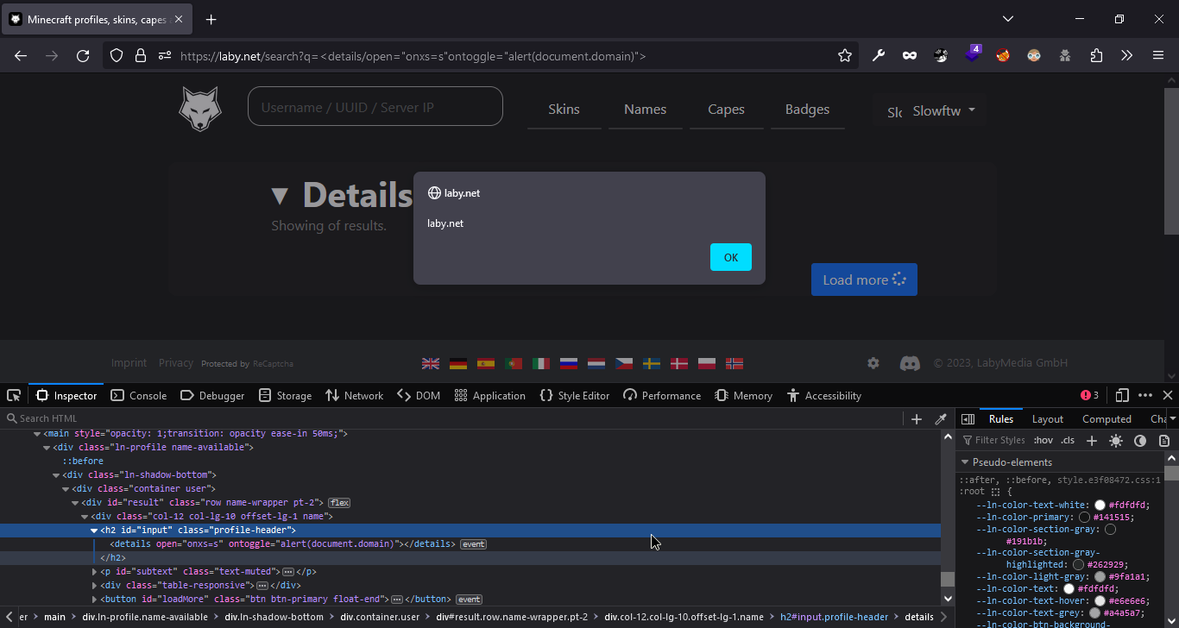The height and width of the screenshot is (628, 1179).
Task: Click the purple extension with badge 4
Action: pos(973,54)
